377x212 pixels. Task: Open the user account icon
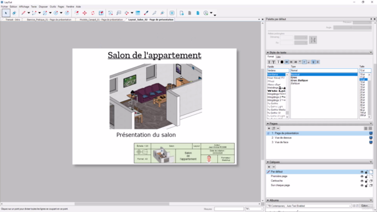(206, 13)
